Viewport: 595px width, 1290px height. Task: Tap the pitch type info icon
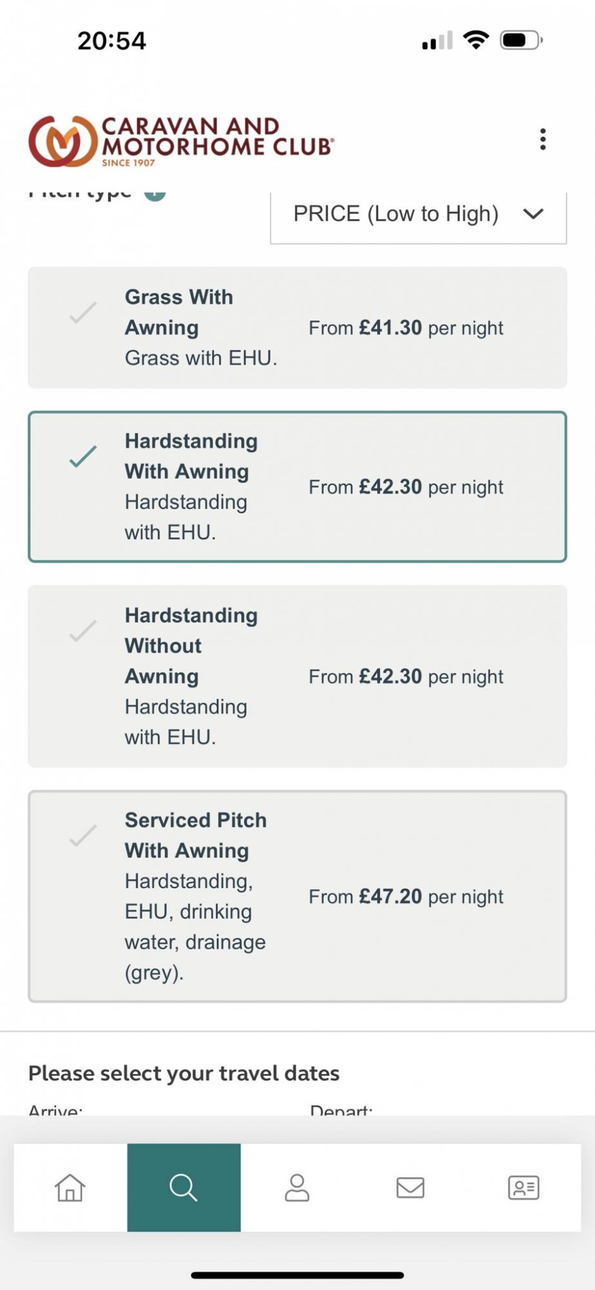155,193
